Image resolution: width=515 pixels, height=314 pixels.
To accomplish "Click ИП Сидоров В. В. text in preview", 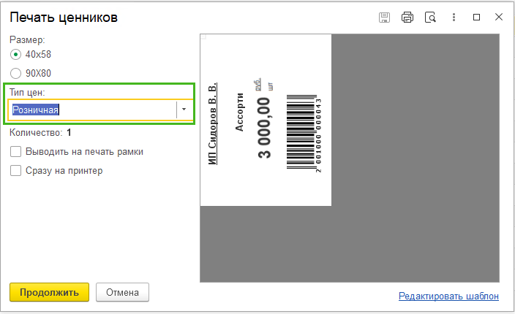I will 212,123.
